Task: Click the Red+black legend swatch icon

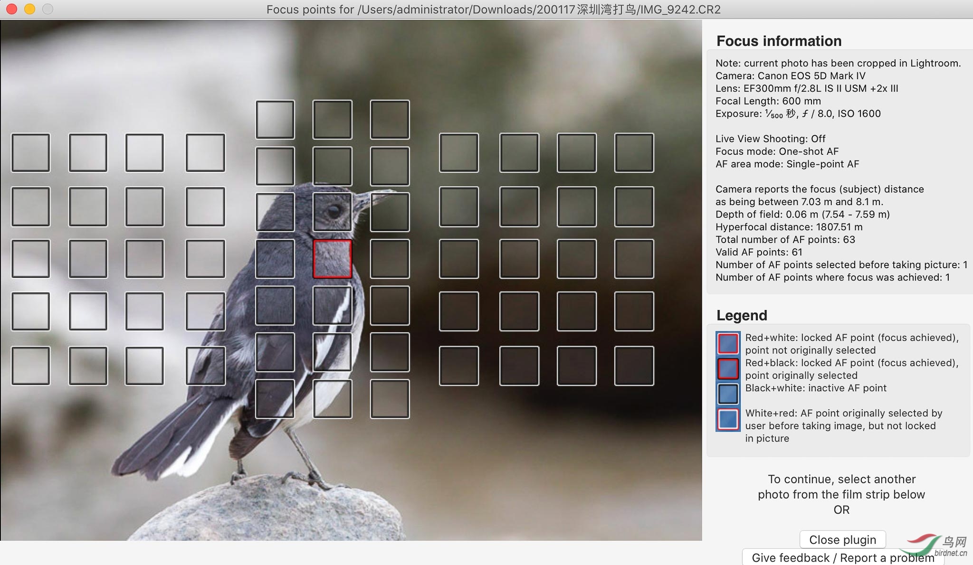Action: [727, 369]
